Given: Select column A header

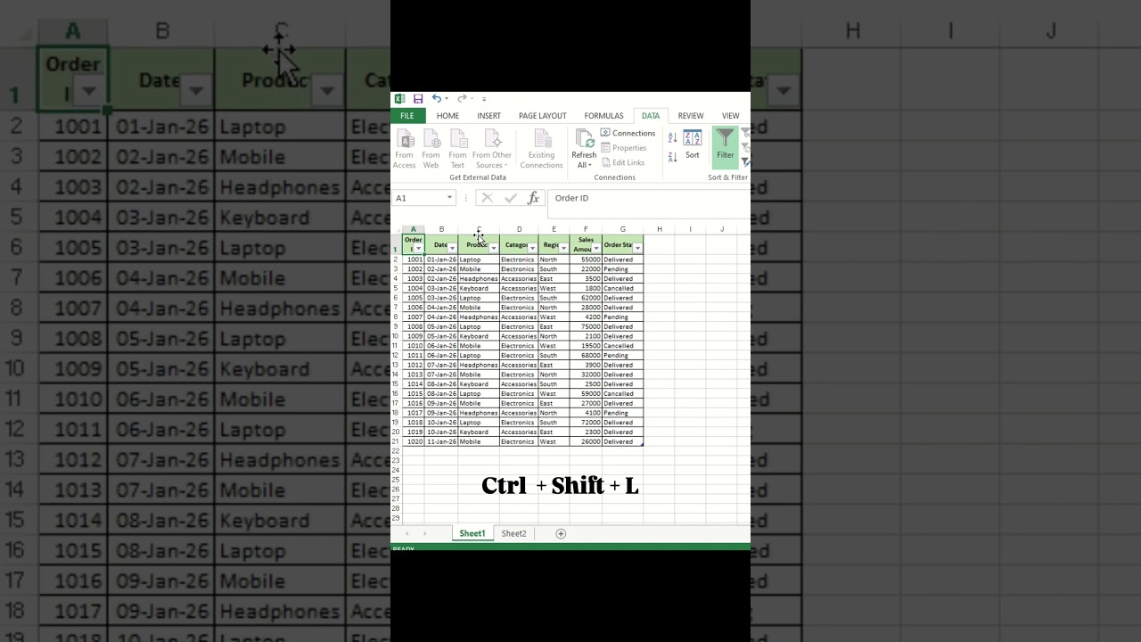Looking at the screenshot, I should pos(414,229).
